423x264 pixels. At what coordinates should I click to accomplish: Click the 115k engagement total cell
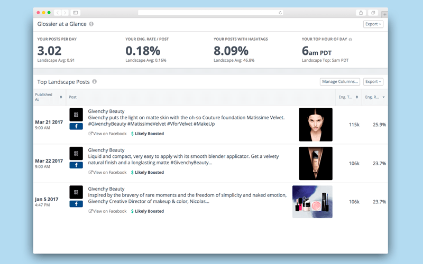(x=354, y=125)
